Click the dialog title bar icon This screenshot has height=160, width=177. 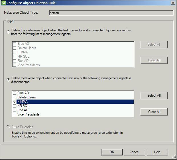coord(3,3)
